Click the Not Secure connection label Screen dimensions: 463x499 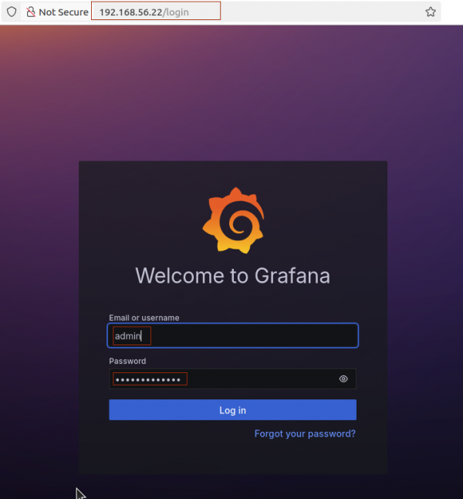(x=63, y=12)
